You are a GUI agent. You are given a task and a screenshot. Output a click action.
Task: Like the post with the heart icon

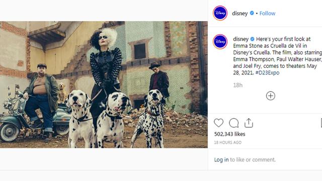tap(218, 123)
